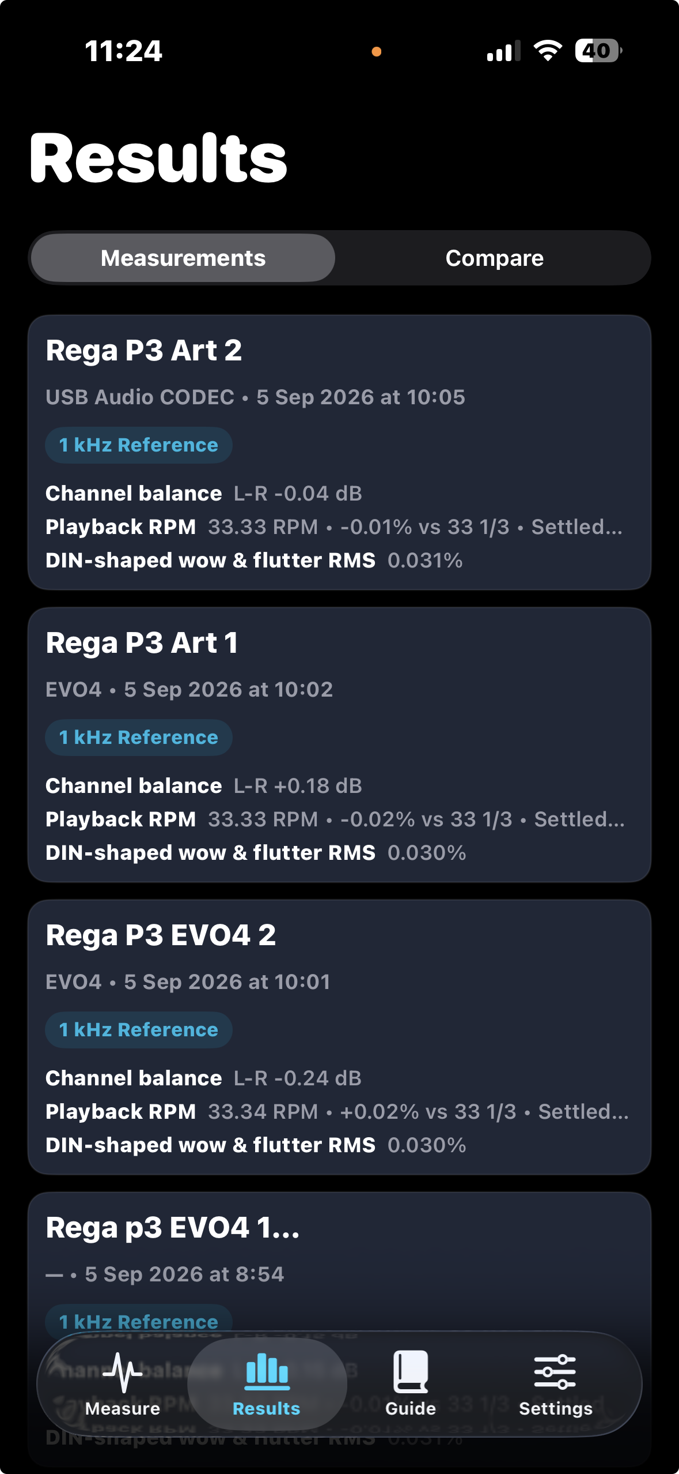679x1474 pixels.
Task: Tap the orange microphone indicator dot
Action: (377, 52)
